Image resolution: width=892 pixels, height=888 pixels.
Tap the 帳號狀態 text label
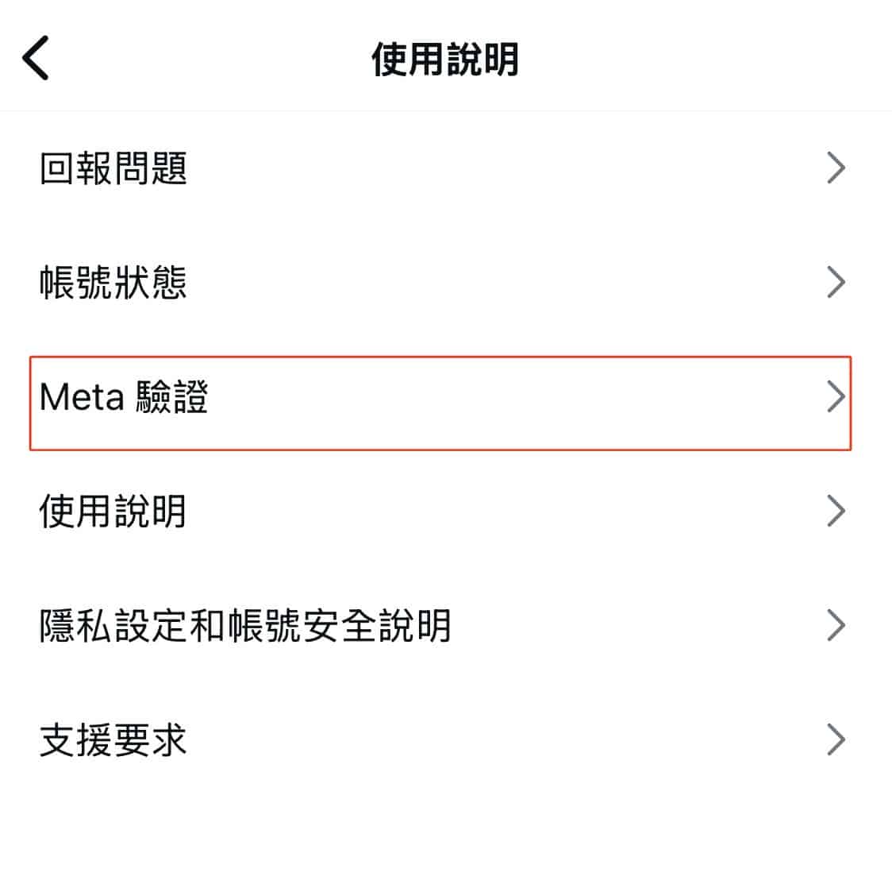click(x=113, y=282)
